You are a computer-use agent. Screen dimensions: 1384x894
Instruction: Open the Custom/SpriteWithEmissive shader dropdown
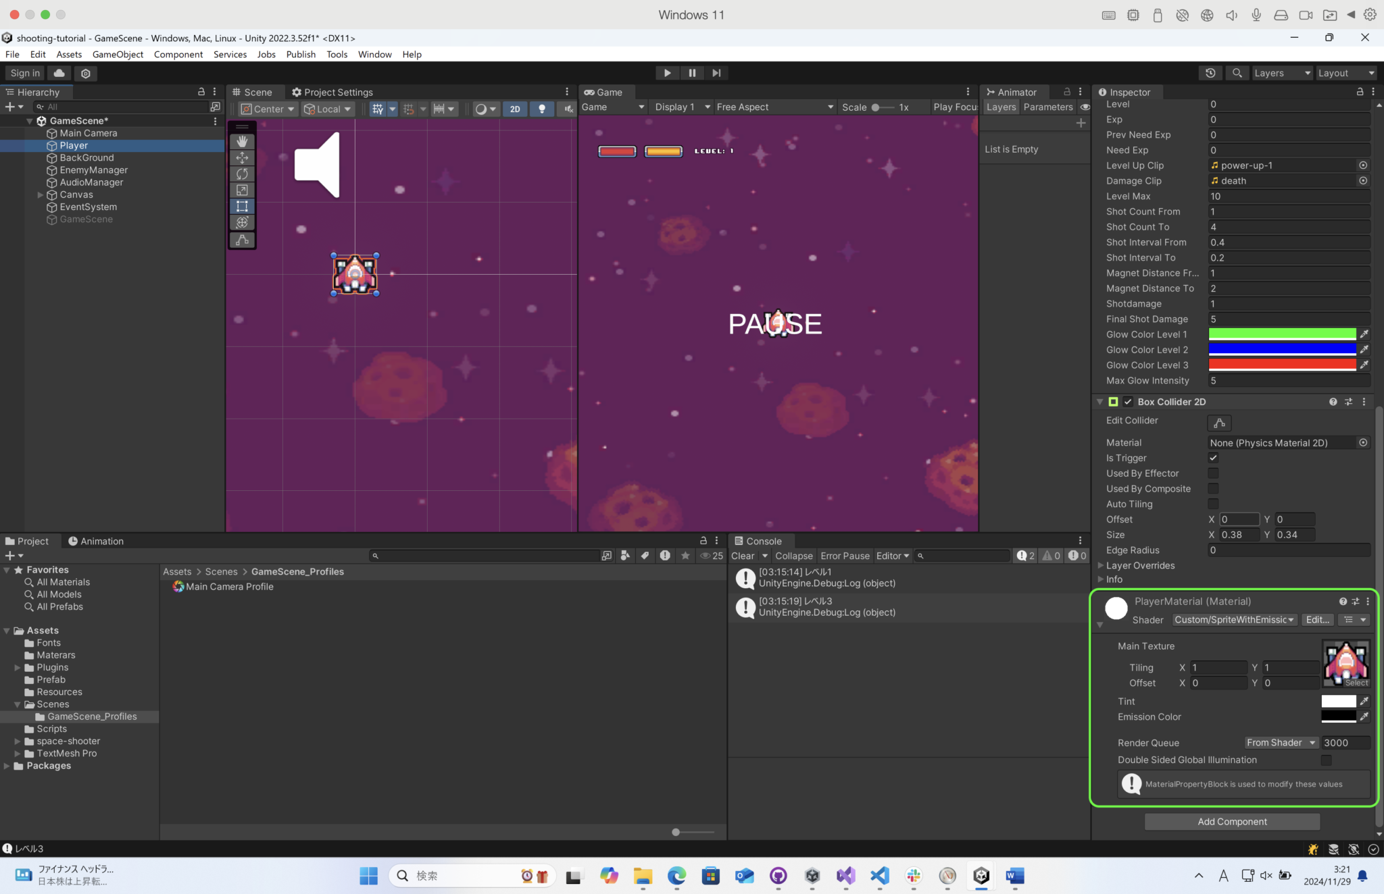1233,619
